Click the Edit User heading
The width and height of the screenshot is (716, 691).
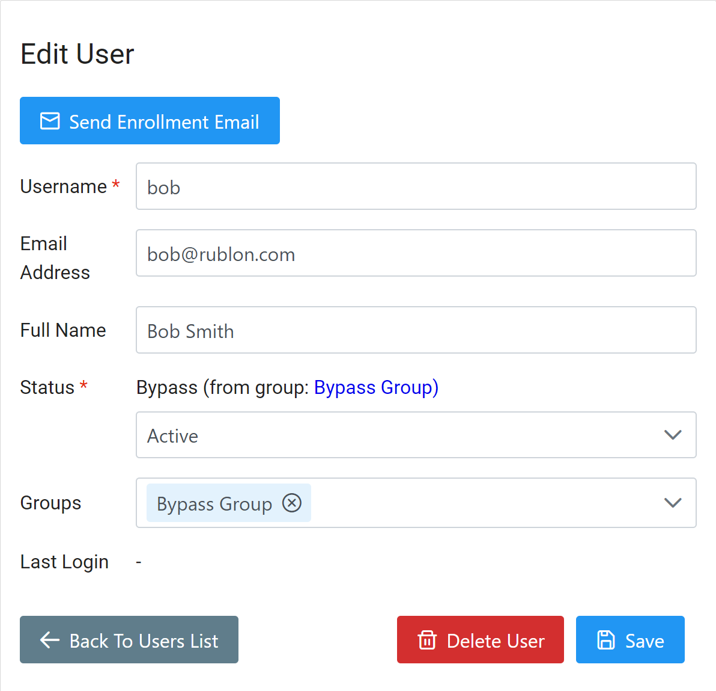77,54
